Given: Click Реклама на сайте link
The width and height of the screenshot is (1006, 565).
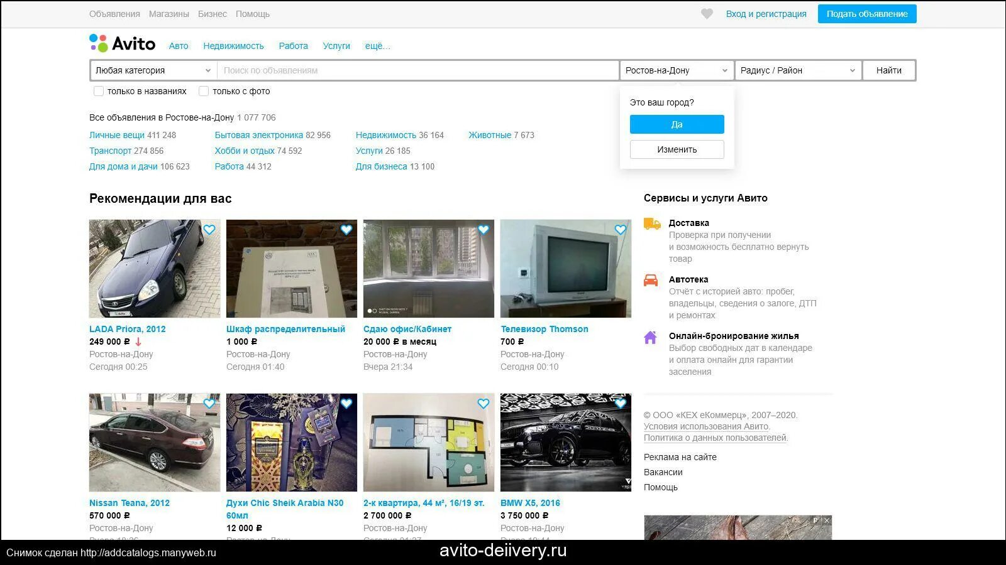Looking at the screenshot, I should (680, 457).
